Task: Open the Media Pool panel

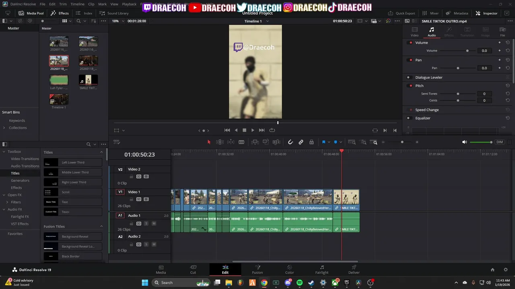Action: [31, 13]
